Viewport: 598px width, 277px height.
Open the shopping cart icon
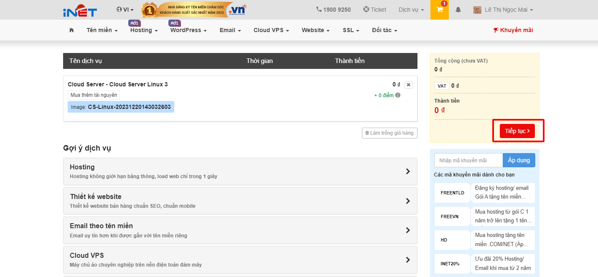pyautogui.click(x=440, y=10)
